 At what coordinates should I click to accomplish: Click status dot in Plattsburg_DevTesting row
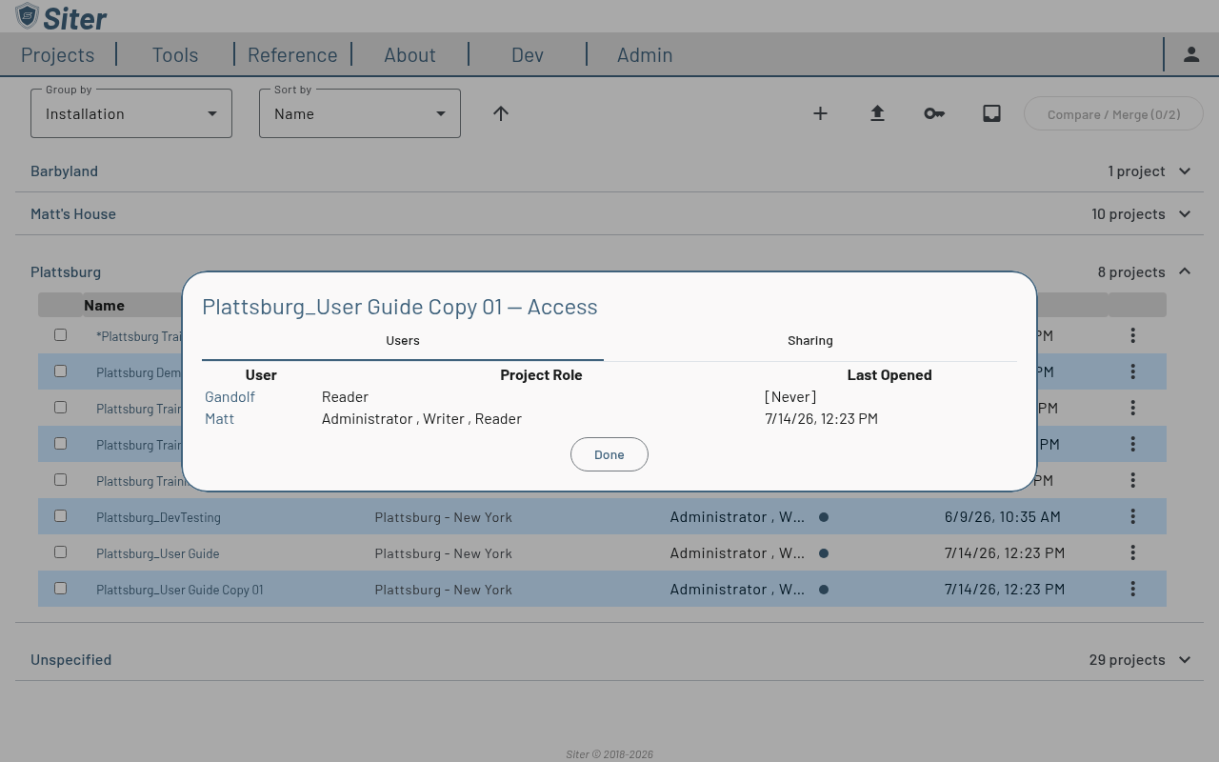pyautogui.click(x=824, y=517)
